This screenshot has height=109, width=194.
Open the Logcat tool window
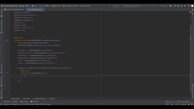point(24,102)
